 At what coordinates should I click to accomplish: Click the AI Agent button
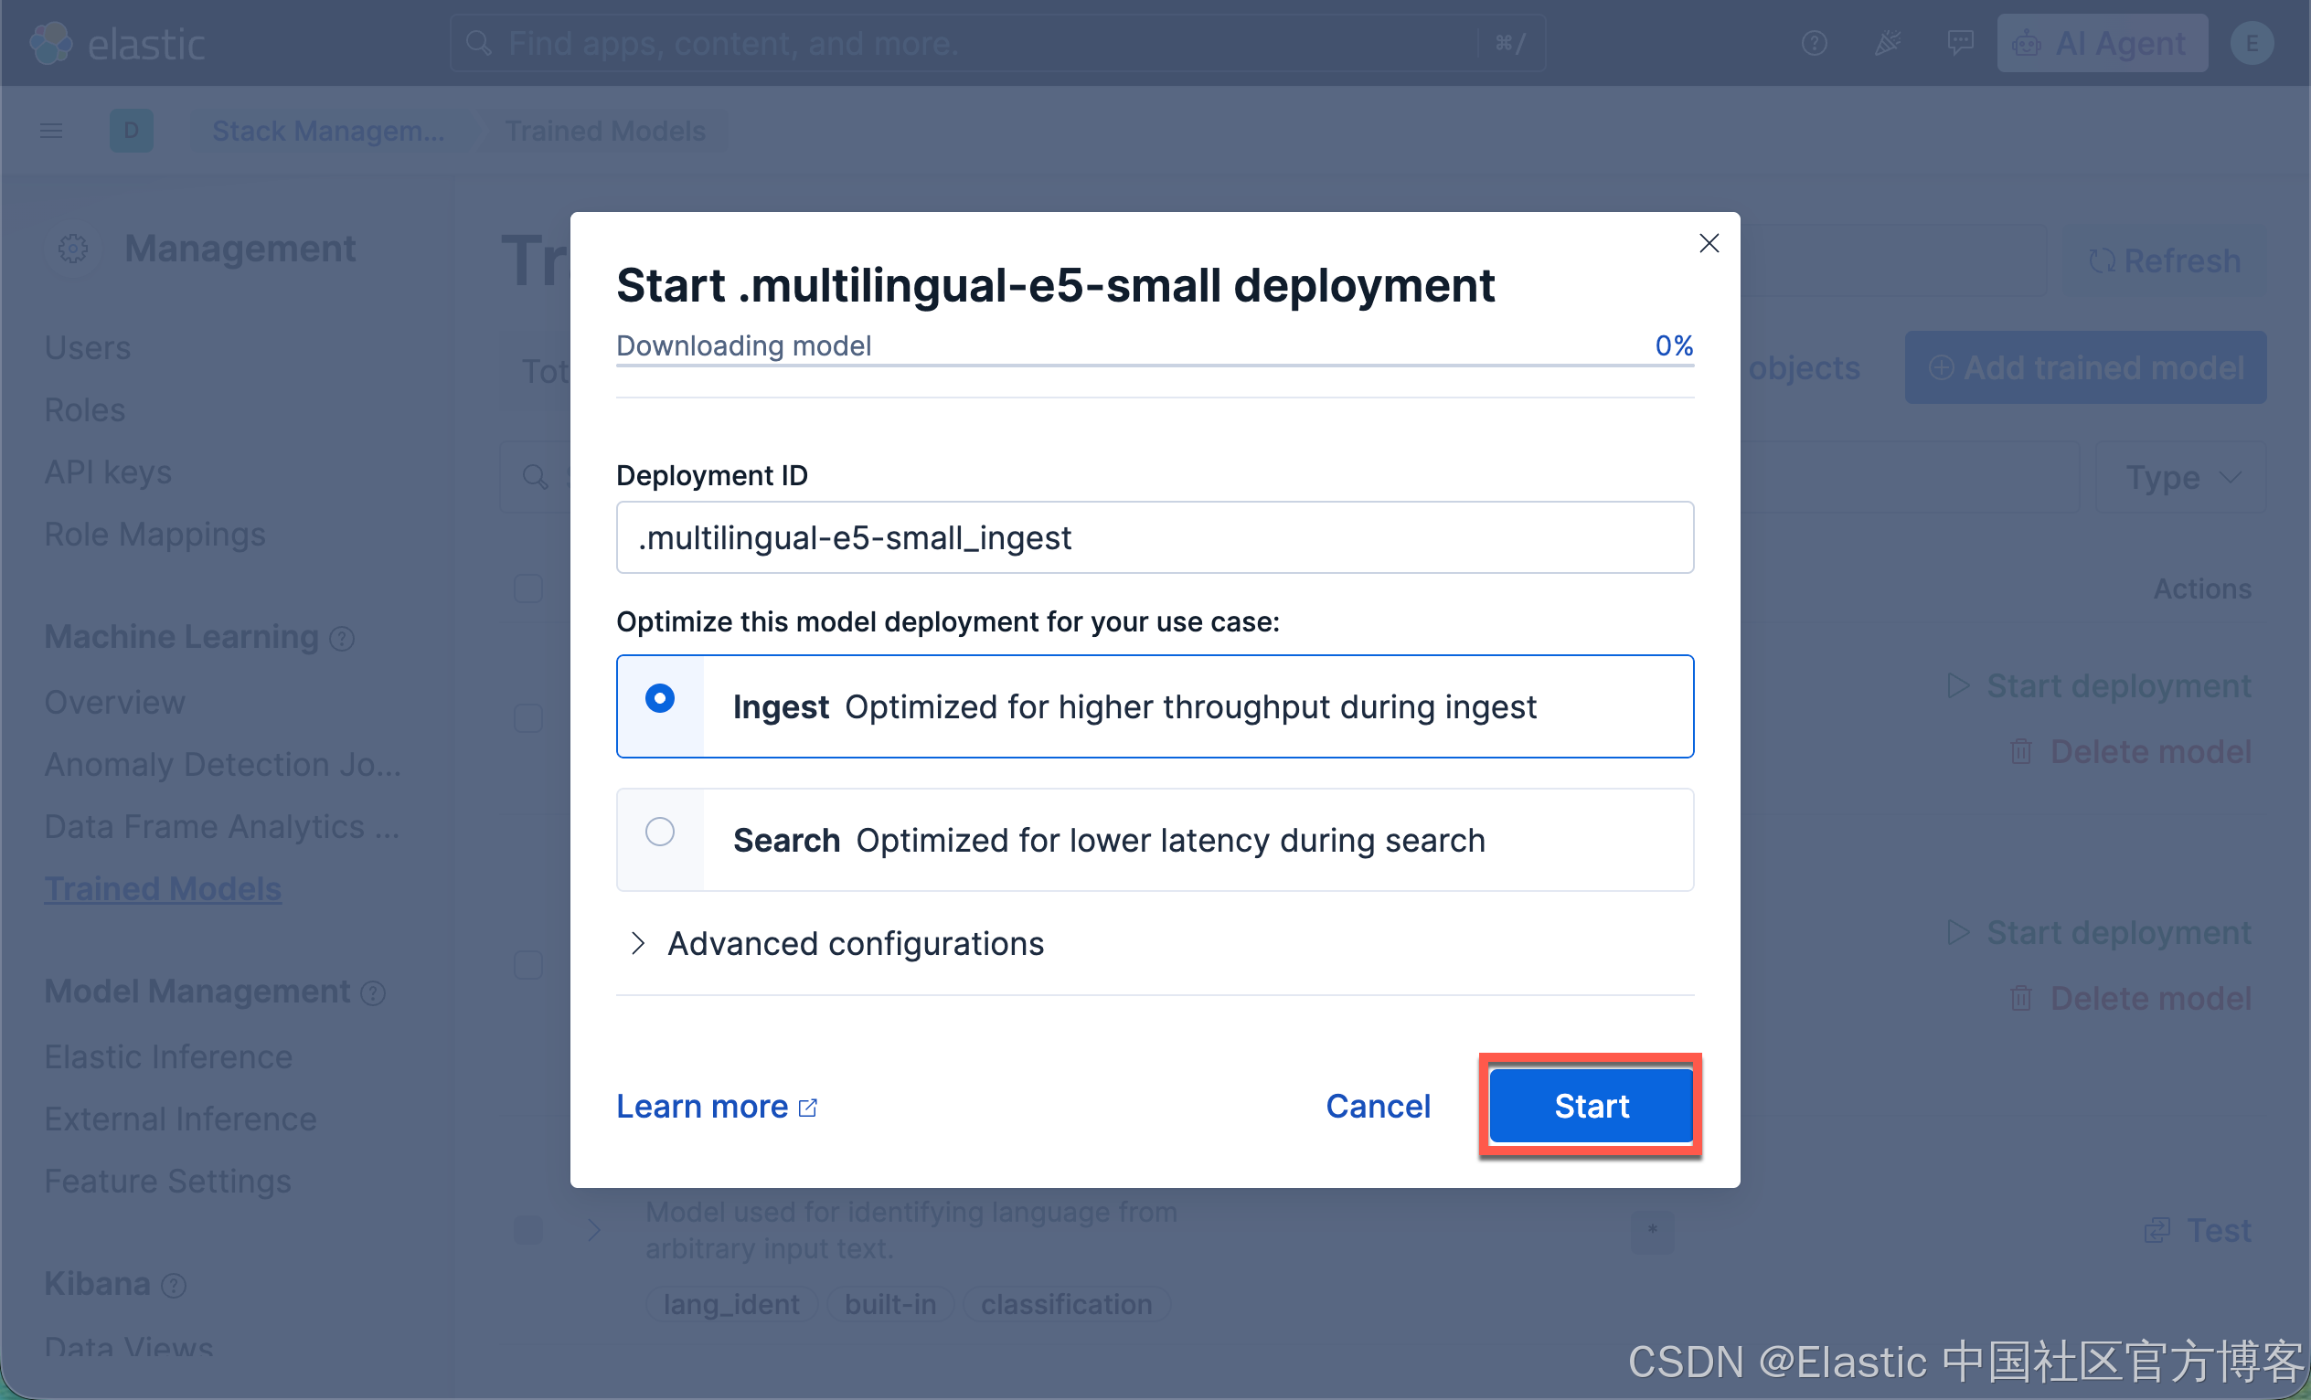[2102, 43]
